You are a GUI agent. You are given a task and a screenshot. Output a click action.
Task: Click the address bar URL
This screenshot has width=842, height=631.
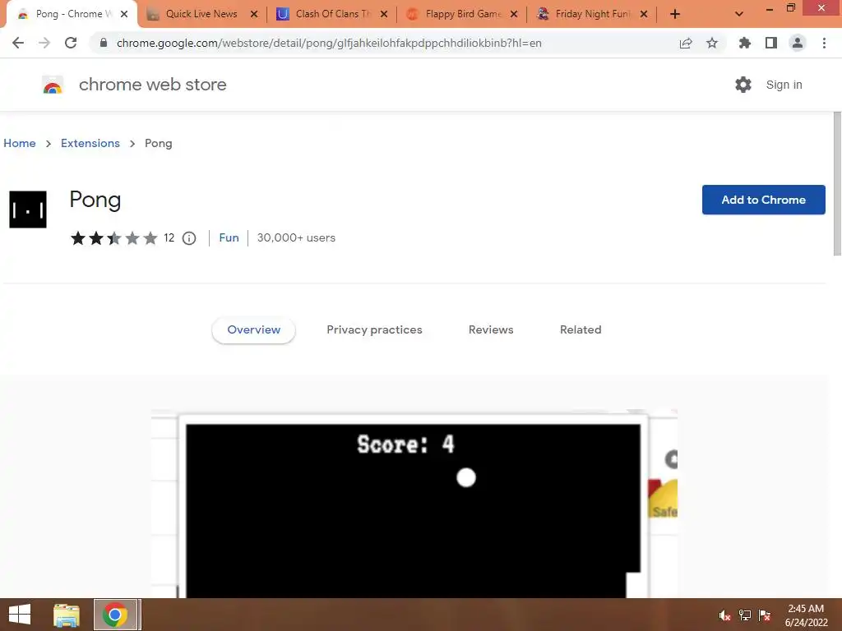[329, 43]
